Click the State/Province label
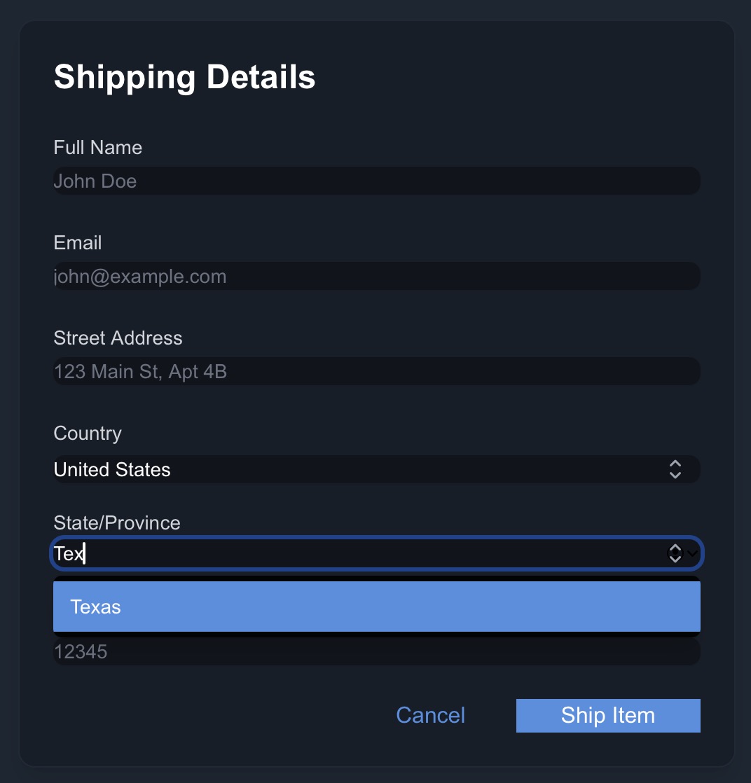 (117, 523)
